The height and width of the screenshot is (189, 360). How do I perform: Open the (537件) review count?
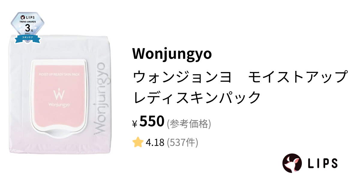tap(182, 143)
